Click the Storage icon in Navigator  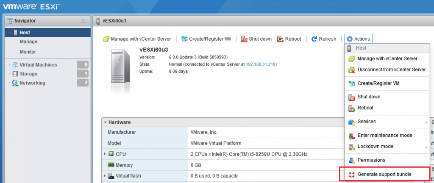(x=15, y=74)
